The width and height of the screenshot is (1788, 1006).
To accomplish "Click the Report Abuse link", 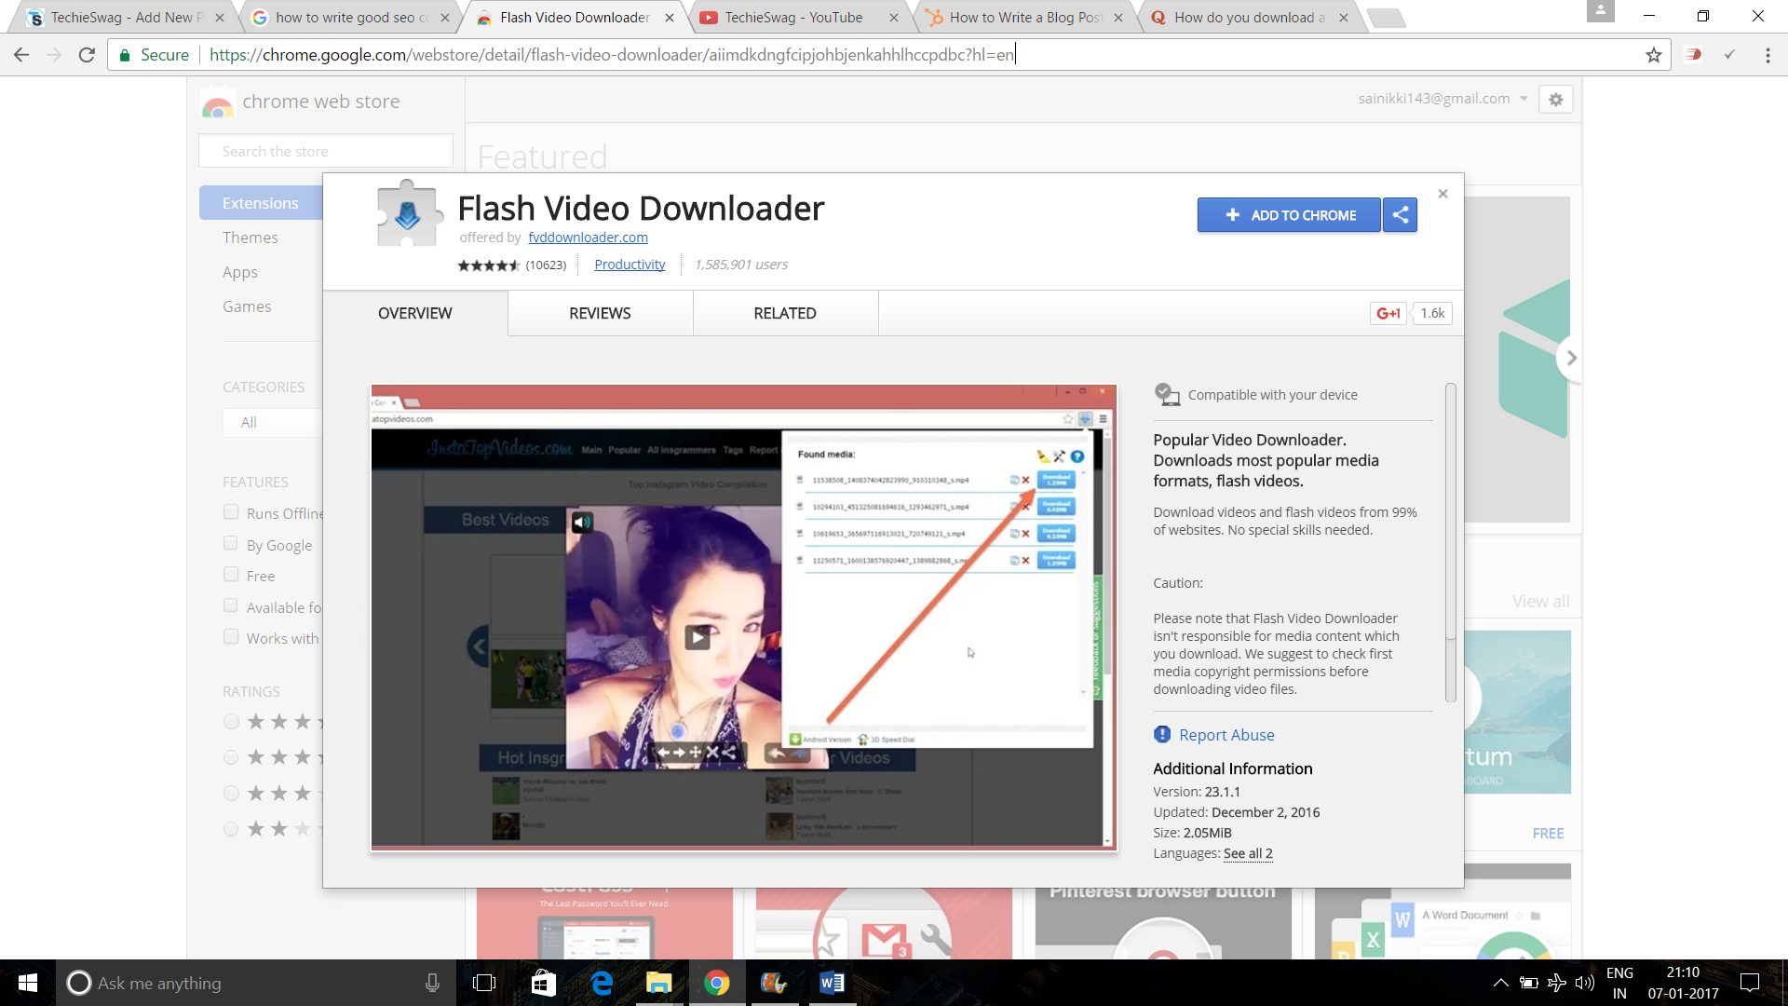I will [1226, 733].
